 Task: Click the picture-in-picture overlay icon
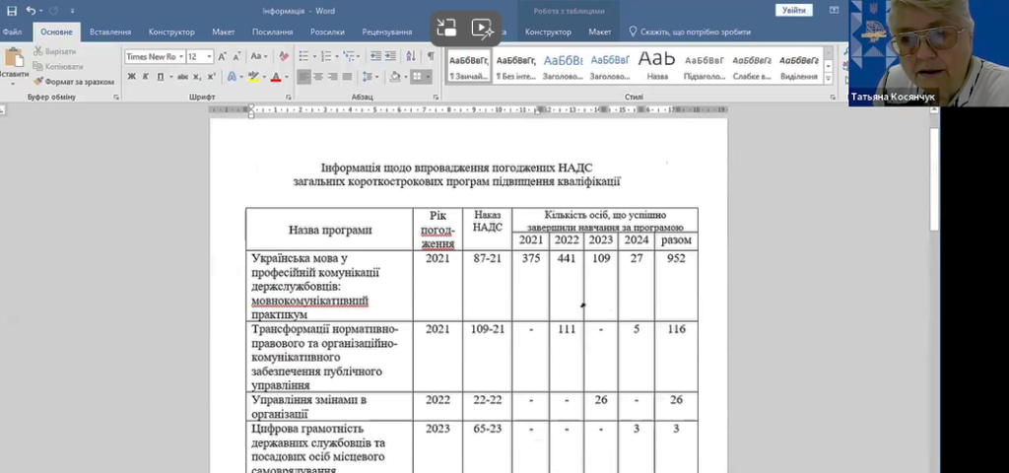pos(446,29)
